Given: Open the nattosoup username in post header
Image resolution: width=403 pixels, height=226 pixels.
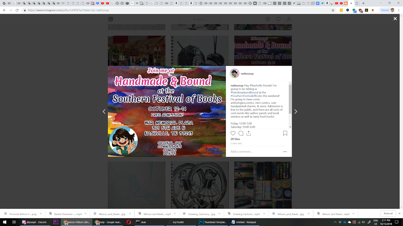Looking at the screenshot, I should pyautogui.click(x=247, y=74).
